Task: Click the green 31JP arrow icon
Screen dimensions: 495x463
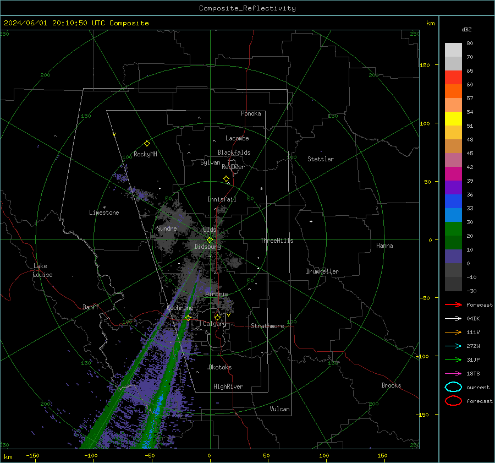Action: [453, 359]
